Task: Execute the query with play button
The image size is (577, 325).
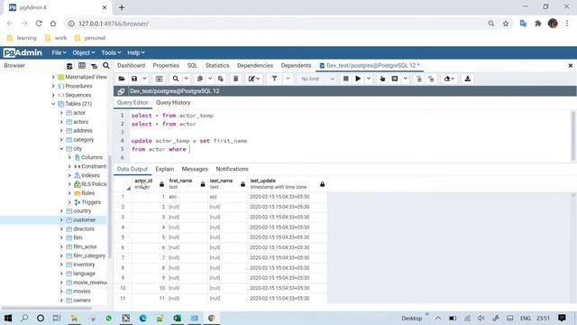Action: point(358,79)
